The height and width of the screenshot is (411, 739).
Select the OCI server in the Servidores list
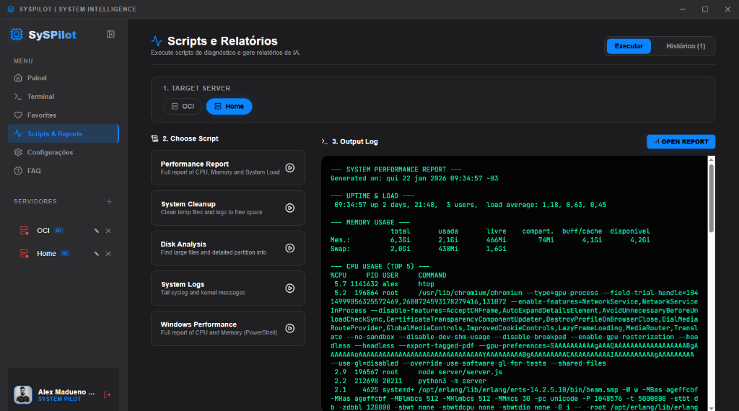pos(43,231)
